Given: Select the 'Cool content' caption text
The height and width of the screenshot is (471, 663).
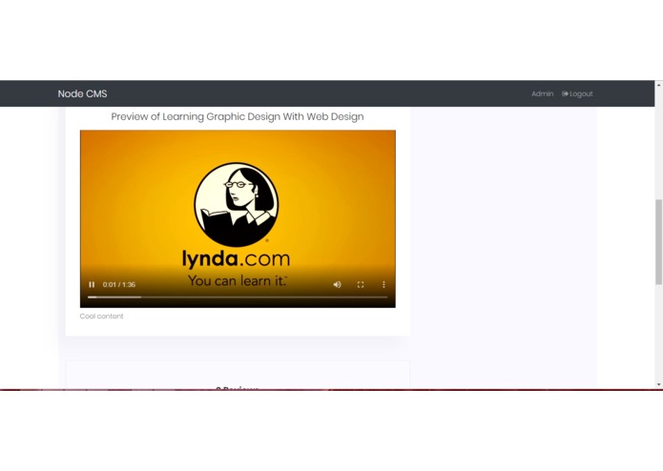Looking at the screenshot, I should [x=101, y=316].
